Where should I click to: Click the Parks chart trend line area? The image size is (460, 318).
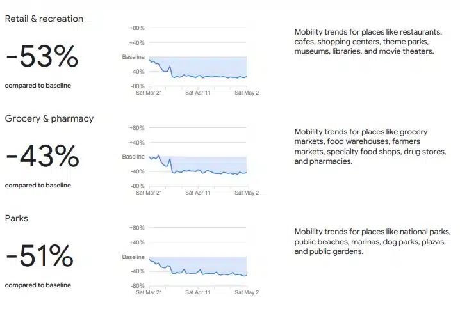(x=198, y=266)
